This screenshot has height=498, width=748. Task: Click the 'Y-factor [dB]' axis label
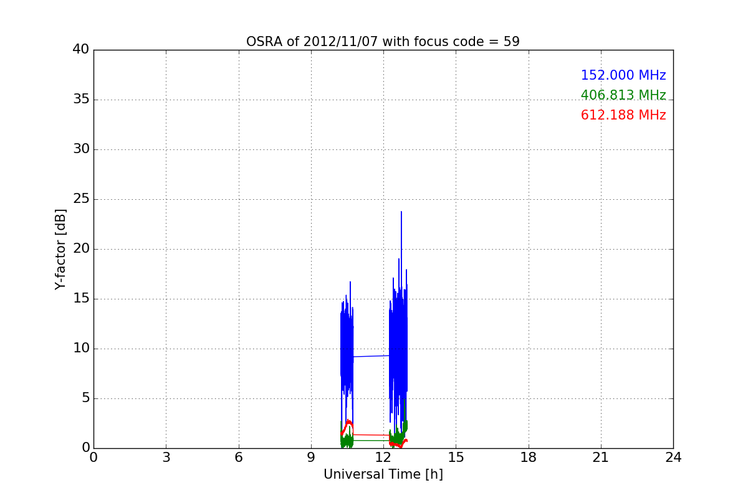click(60, 249)
